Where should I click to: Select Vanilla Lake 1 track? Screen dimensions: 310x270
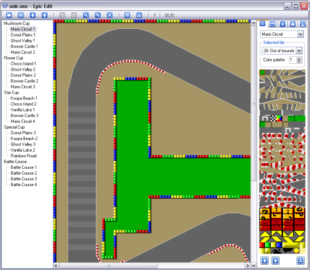click(x=22, y=110)
